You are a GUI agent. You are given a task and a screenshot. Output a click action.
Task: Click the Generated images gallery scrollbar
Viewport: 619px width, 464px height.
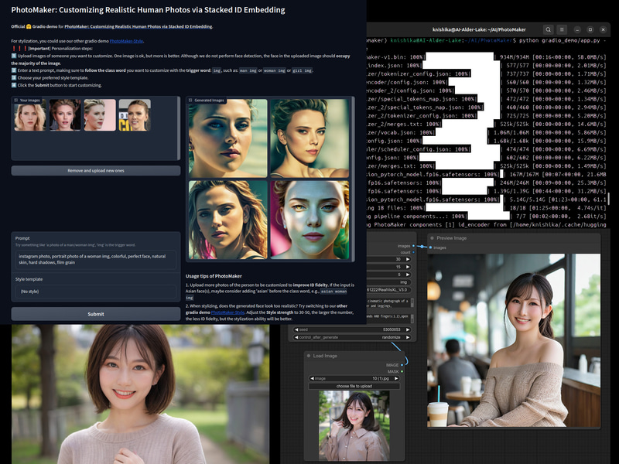pyautogui.click(x=354, y=179)
